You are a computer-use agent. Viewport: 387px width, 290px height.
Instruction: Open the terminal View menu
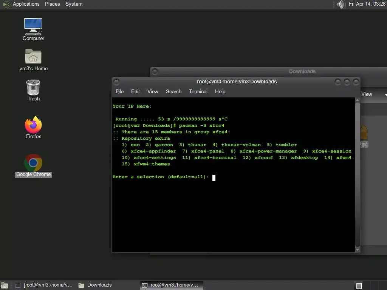click(153, 92)
